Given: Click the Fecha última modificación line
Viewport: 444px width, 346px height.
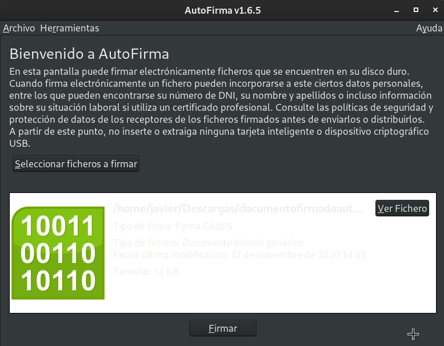Looking at the screenshot, I should coord(239,255).
